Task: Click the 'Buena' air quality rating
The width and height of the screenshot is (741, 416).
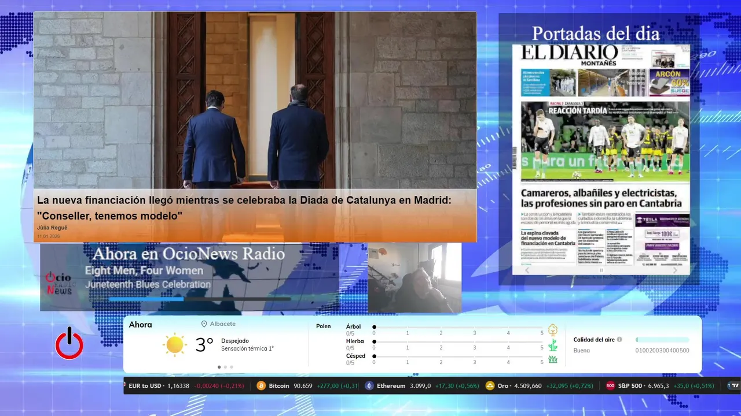Action: click(x=581, y=351)
